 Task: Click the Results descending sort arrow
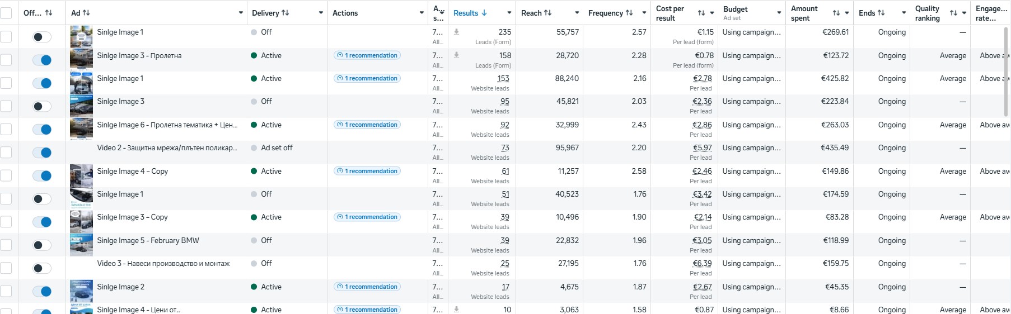tap(484, 13)
